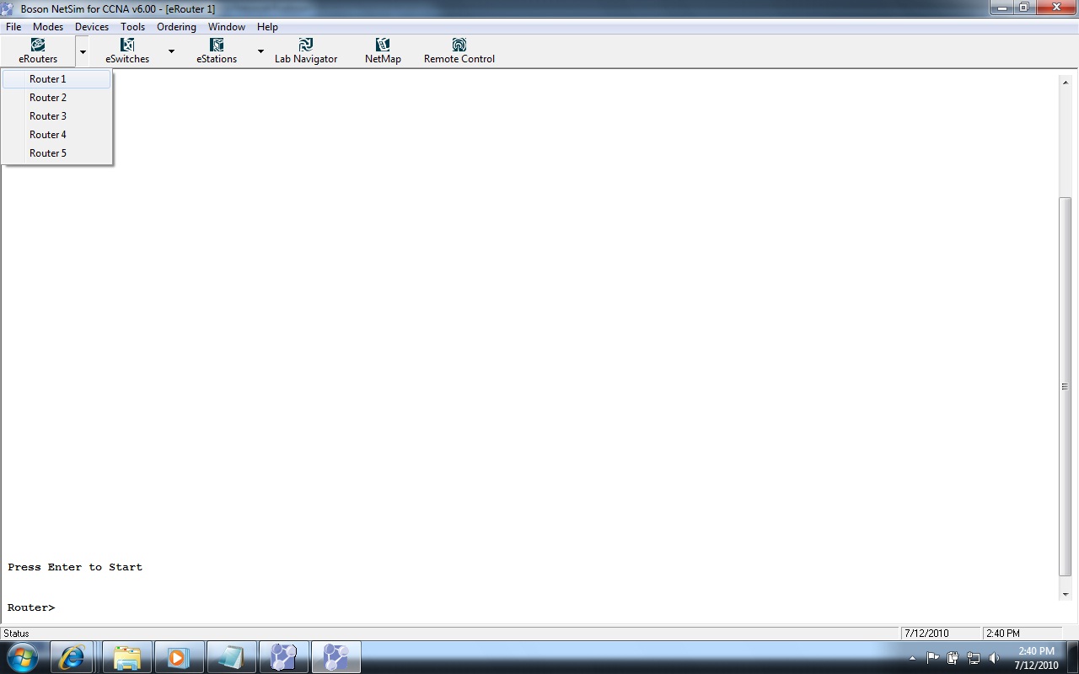Click the power/battery tray icon

click(x=953, y=658)
